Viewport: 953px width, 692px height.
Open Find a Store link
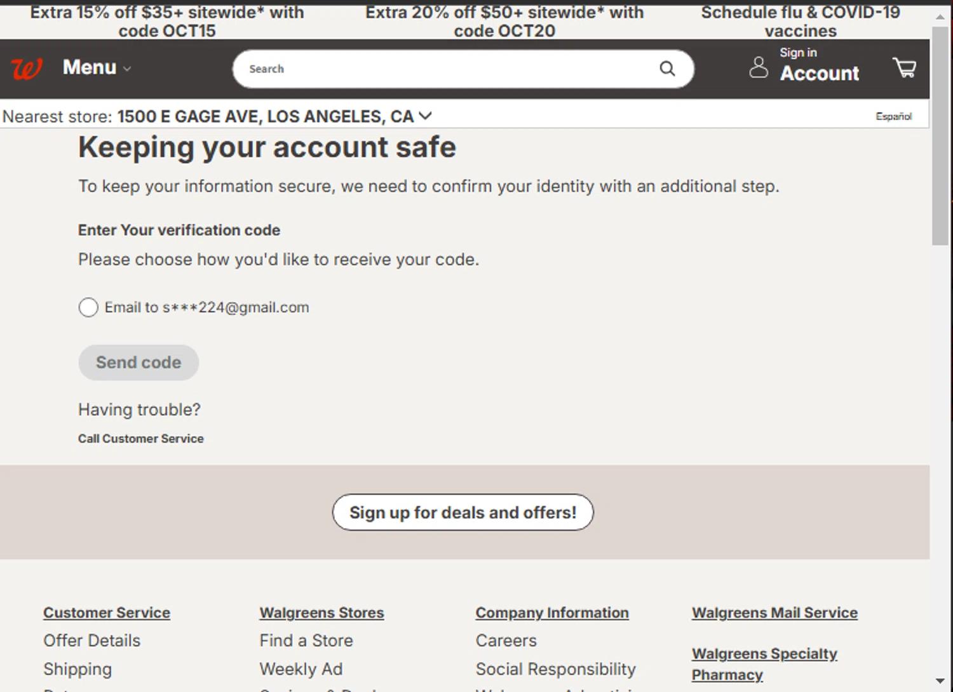click(x=306, y=641)
